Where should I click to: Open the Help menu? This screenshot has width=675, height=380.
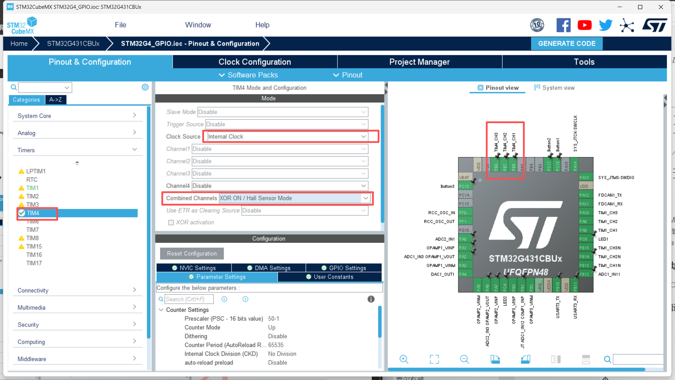262,25
